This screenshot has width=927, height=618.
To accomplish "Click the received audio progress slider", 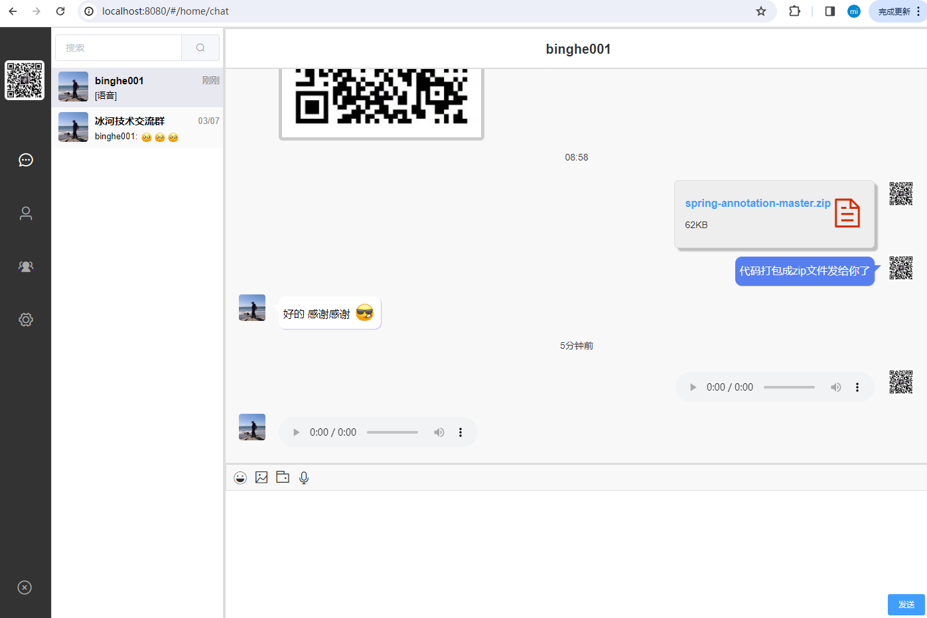I will [x=392, y=432].
